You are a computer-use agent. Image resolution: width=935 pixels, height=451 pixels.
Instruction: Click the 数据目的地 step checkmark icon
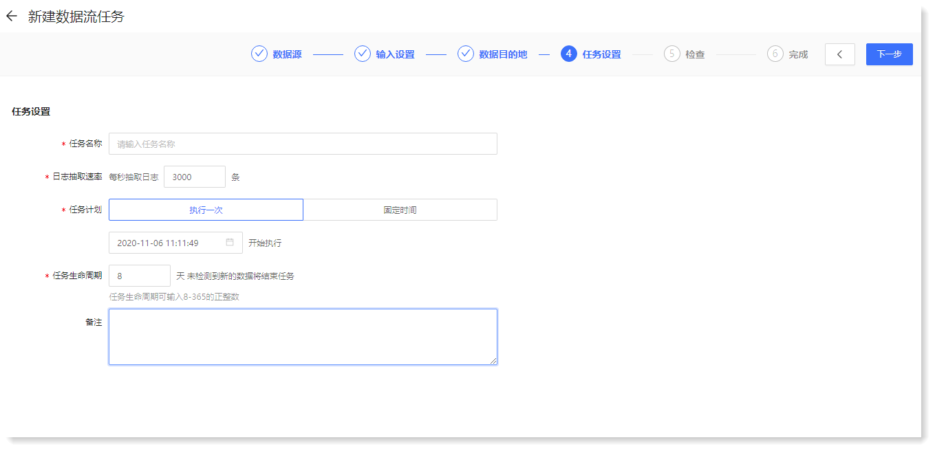click(466, 54)
